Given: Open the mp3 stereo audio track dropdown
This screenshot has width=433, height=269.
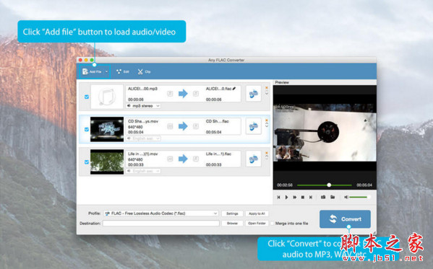Looking at the screenshot, I should 143,106.
